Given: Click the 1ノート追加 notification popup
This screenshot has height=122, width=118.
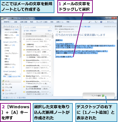Looking at the screenshot, I should 99,96.
